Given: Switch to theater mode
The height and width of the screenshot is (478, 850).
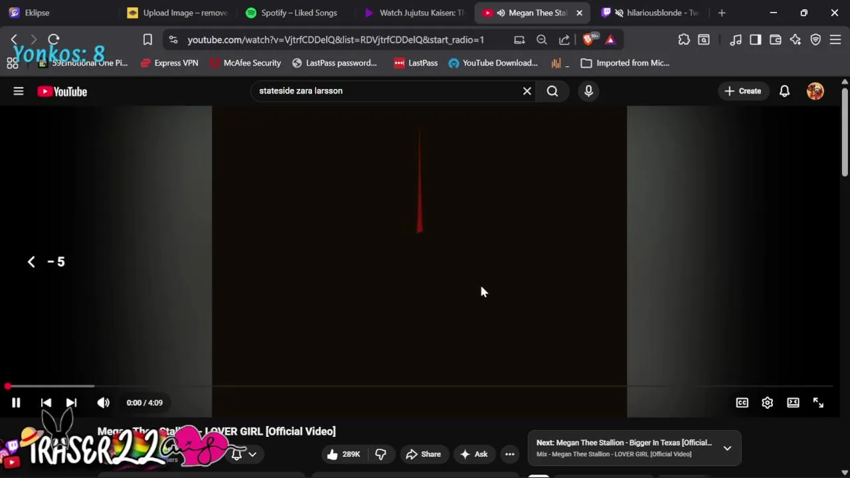Looking at the screenshot, I should coord(793,402).
